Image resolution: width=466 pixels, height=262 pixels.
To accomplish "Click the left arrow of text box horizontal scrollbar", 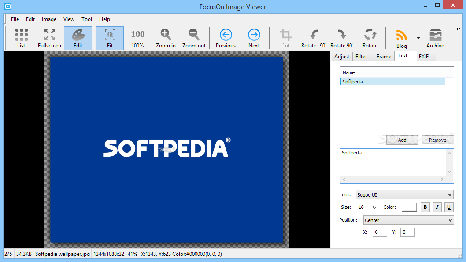I will (x=344, y=179).
